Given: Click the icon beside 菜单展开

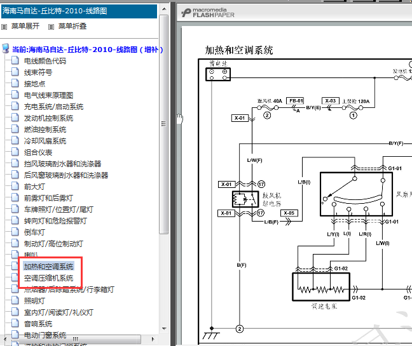Looking at the screenshot, I should click(4, 27).
